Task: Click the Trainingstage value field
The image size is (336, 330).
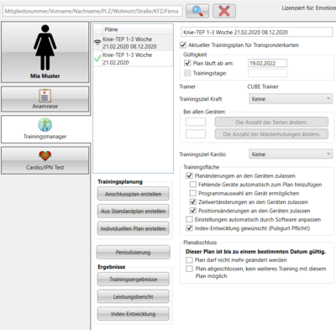Action: 267,73
